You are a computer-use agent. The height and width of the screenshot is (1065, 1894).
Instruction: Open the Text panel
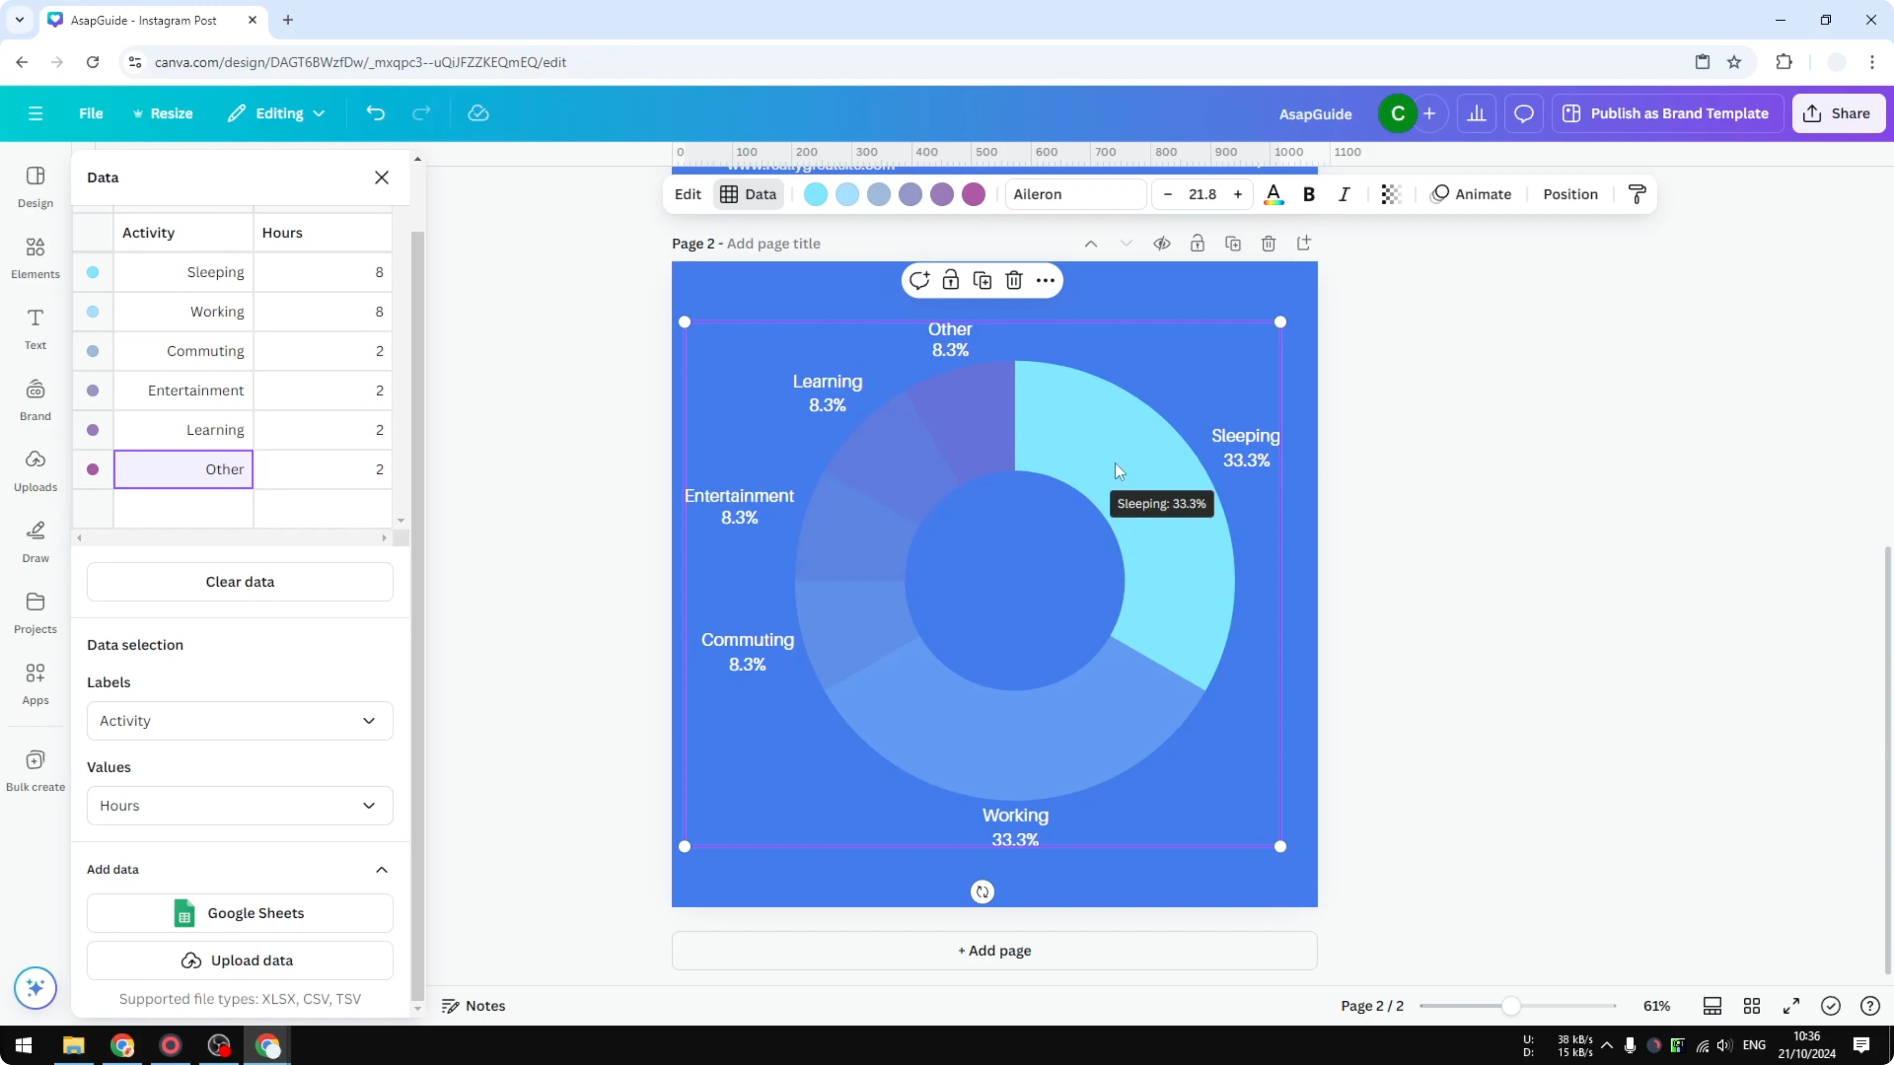click(34, 328)
